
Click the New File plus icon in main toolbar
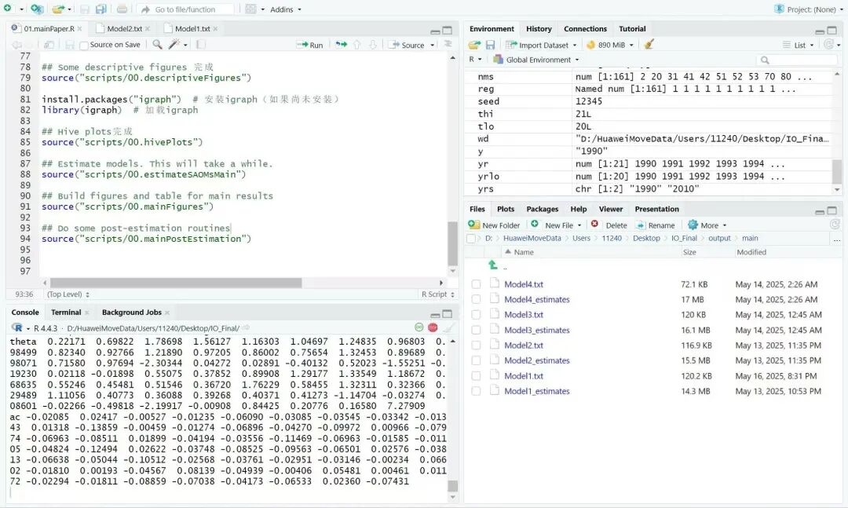click(x=8, y=9)
